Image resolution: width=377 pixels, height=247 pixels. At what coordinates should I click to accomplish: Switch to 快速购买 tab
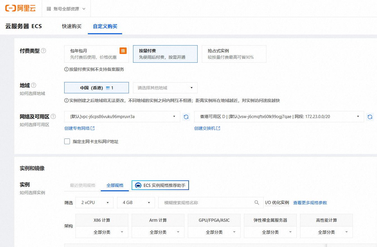coord(72,26)
